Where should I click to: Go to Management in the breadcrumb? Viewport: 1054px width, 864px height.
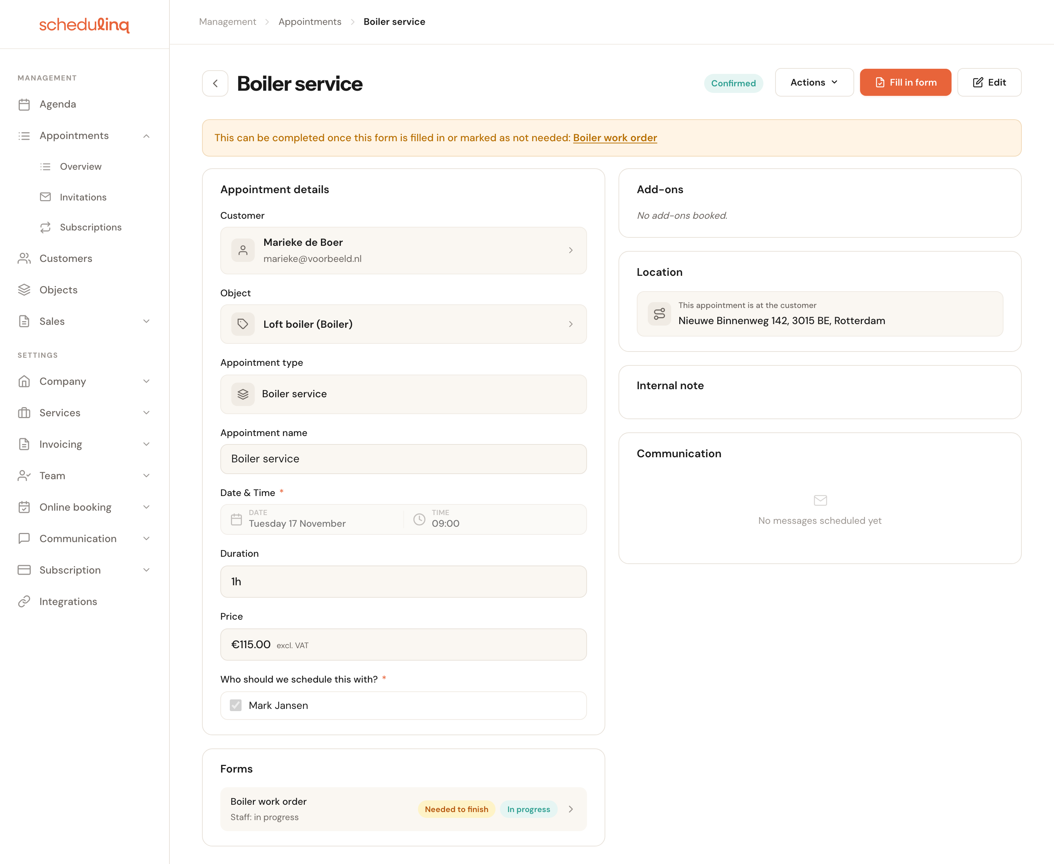click(228, 22)
